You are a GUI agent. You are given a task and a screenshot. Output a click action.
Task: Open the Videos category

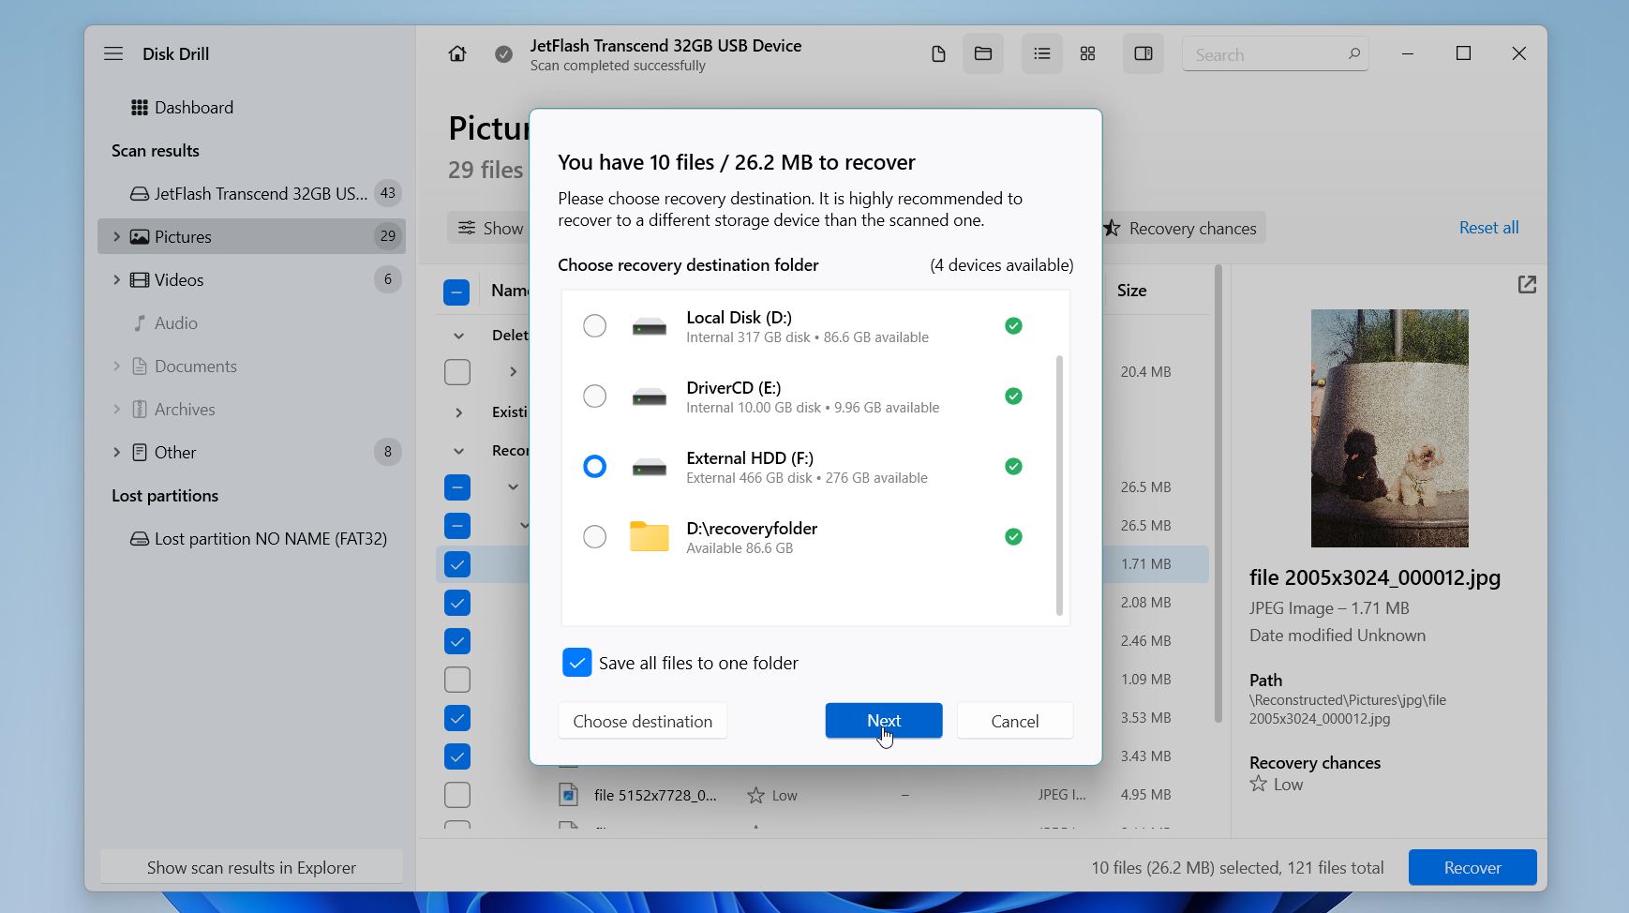[251, 280]
